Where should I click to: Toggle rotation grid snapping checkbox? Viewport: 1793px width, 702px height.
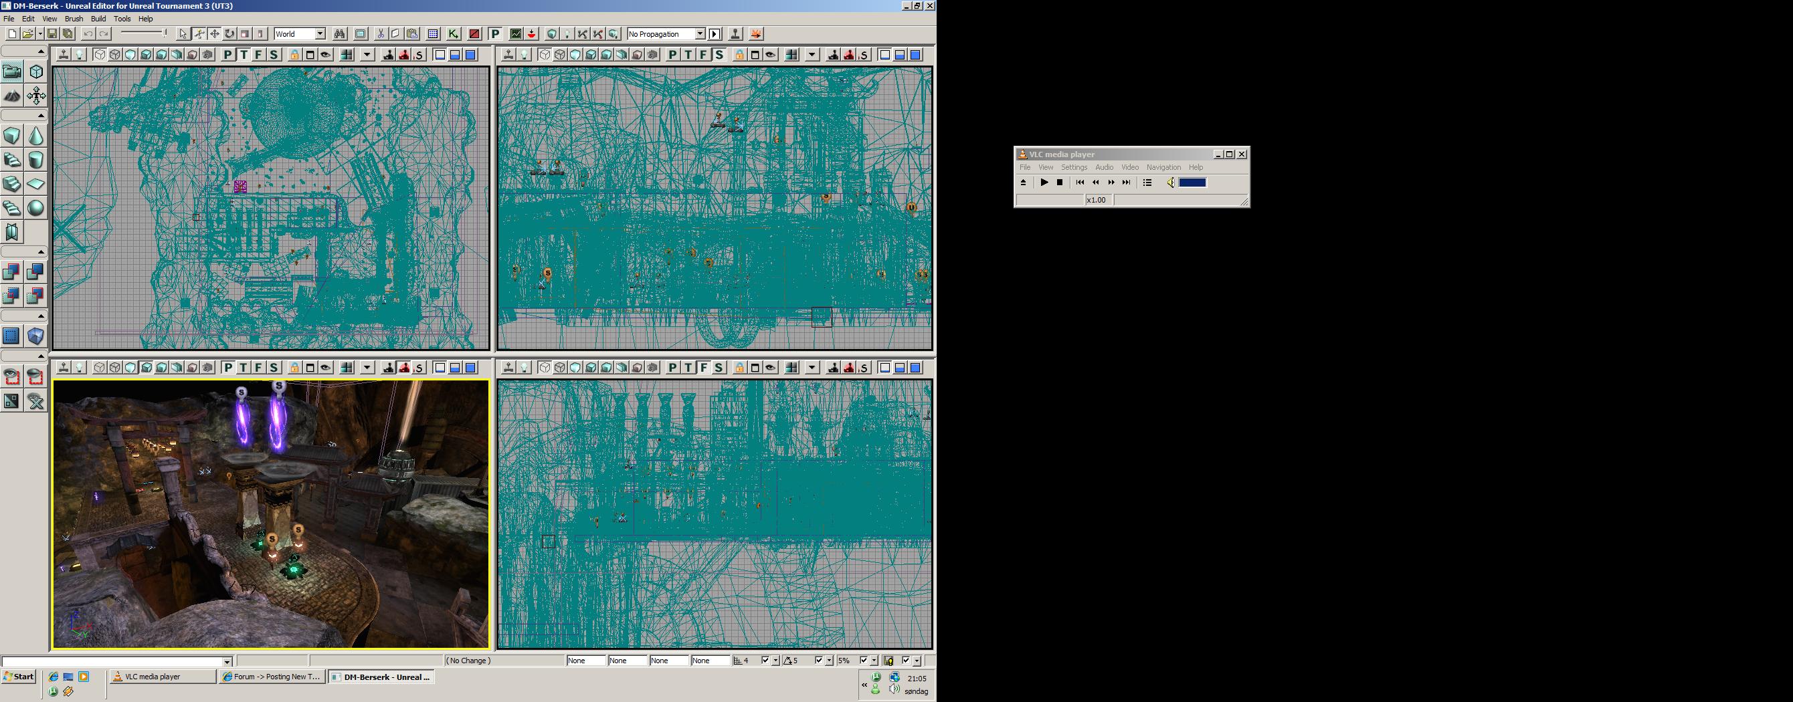818,661
